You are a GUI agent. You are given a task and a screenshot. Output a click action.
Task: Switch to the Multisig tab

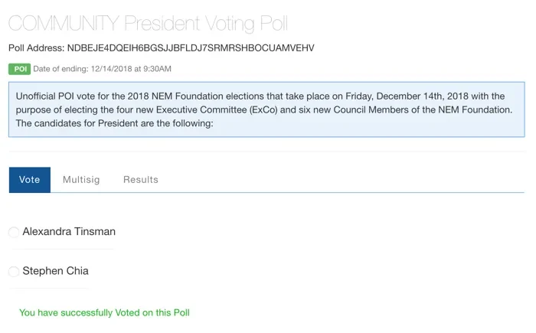point(81,180)
